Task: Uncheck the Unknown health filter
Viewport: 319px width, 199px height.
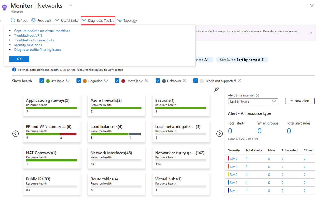Action: (158, 81)
